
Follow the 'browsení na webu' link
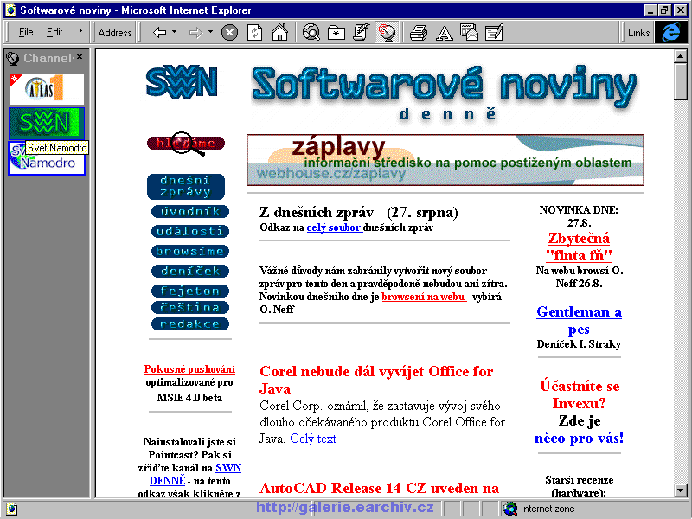(x=424, y=297)
